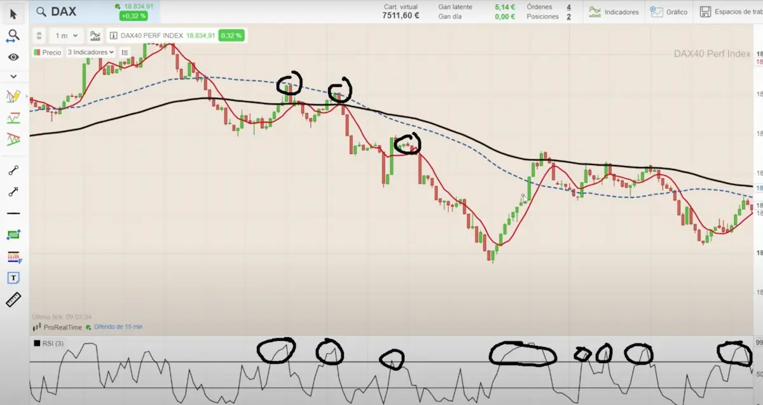Toggle the black RSI (3) color square
Screen dimensions: 763x405
click(37, 343)
